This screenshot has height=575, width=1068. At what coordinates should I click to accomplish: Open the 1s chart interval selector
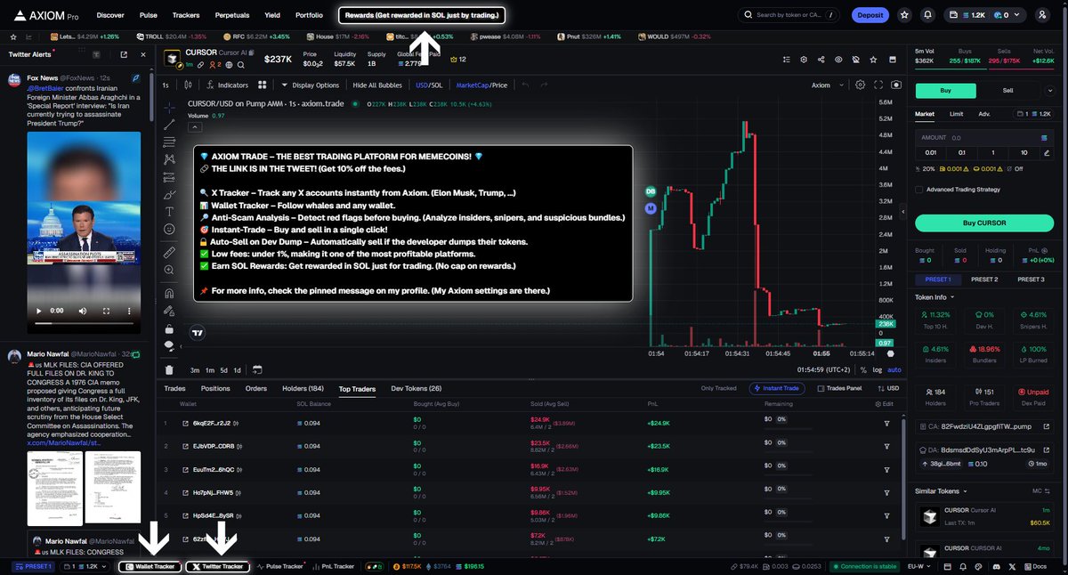tap(166, 85)
